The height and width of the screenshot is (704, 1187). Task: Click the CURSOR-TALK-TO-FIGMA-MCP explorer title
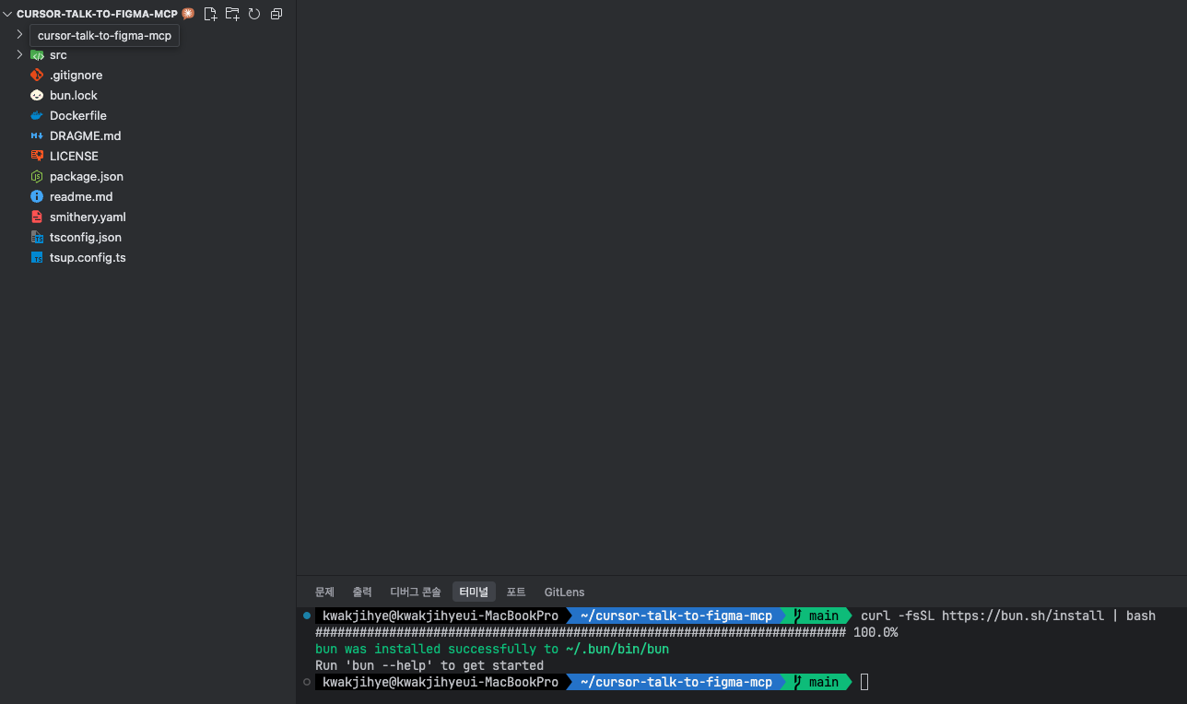coord(97,14)
